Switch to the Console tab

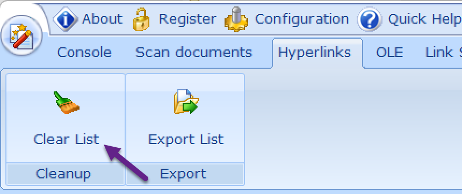pyautogui.click(x=84, y=53)
